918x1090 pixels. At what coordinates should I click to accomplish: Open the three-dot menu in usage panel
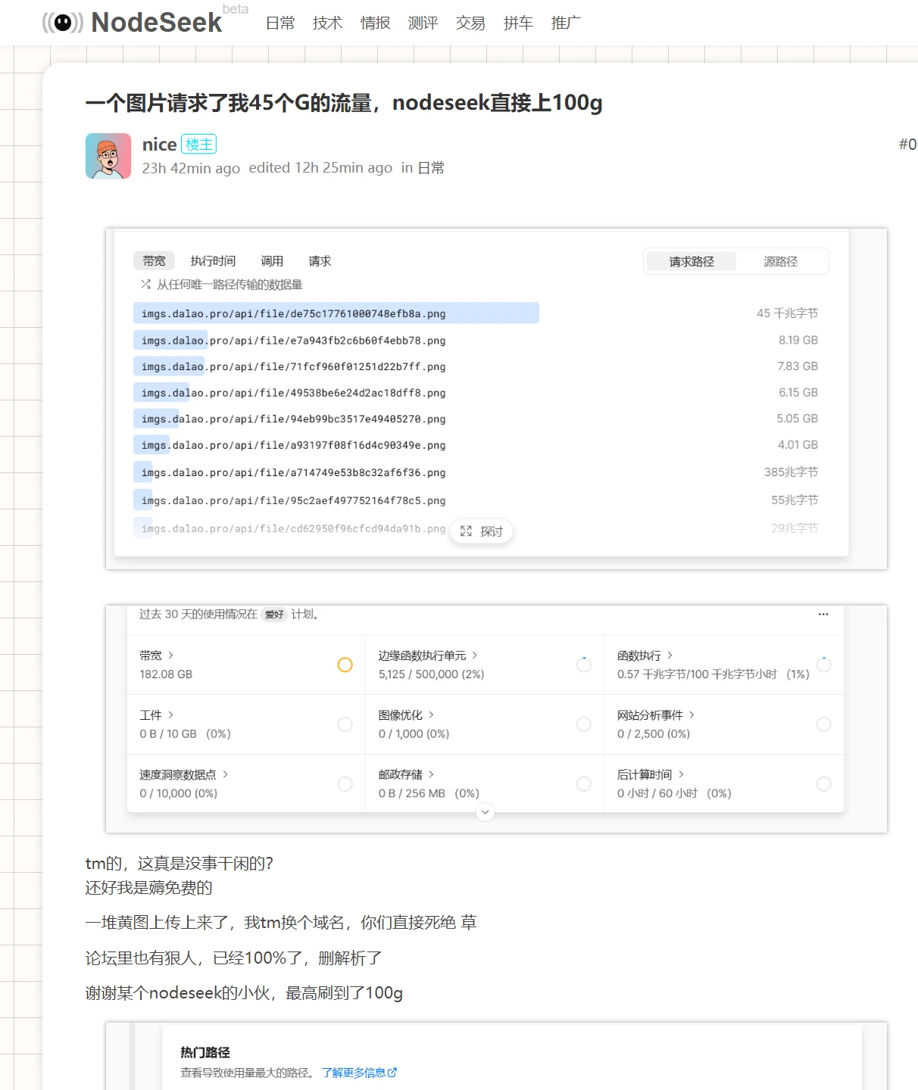pos(823,615)
